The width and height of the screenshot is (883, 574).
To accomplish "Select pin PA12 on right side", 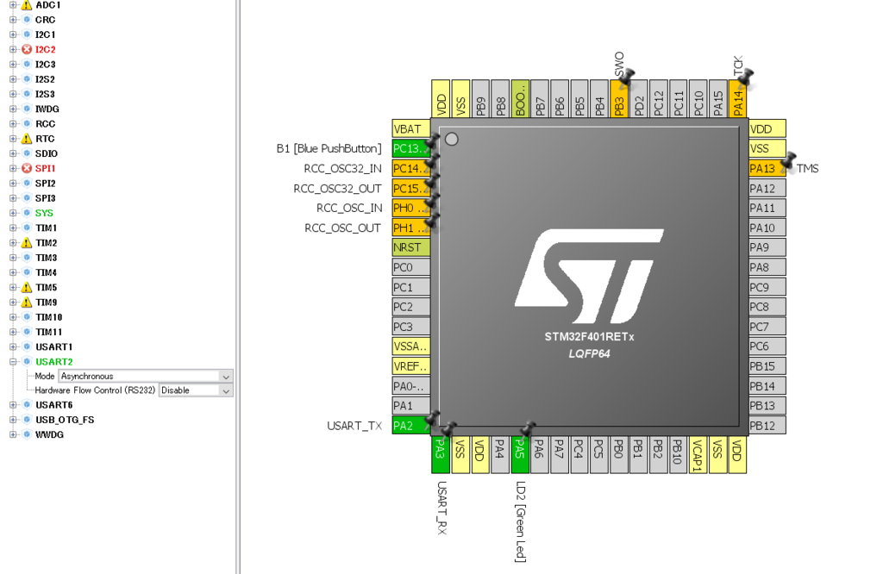I will [767, 189].
